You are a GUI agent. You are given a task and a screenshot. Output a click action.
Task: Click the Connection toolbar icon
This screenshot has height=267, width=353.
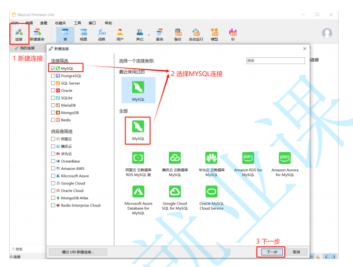click(x=19, y=34)
